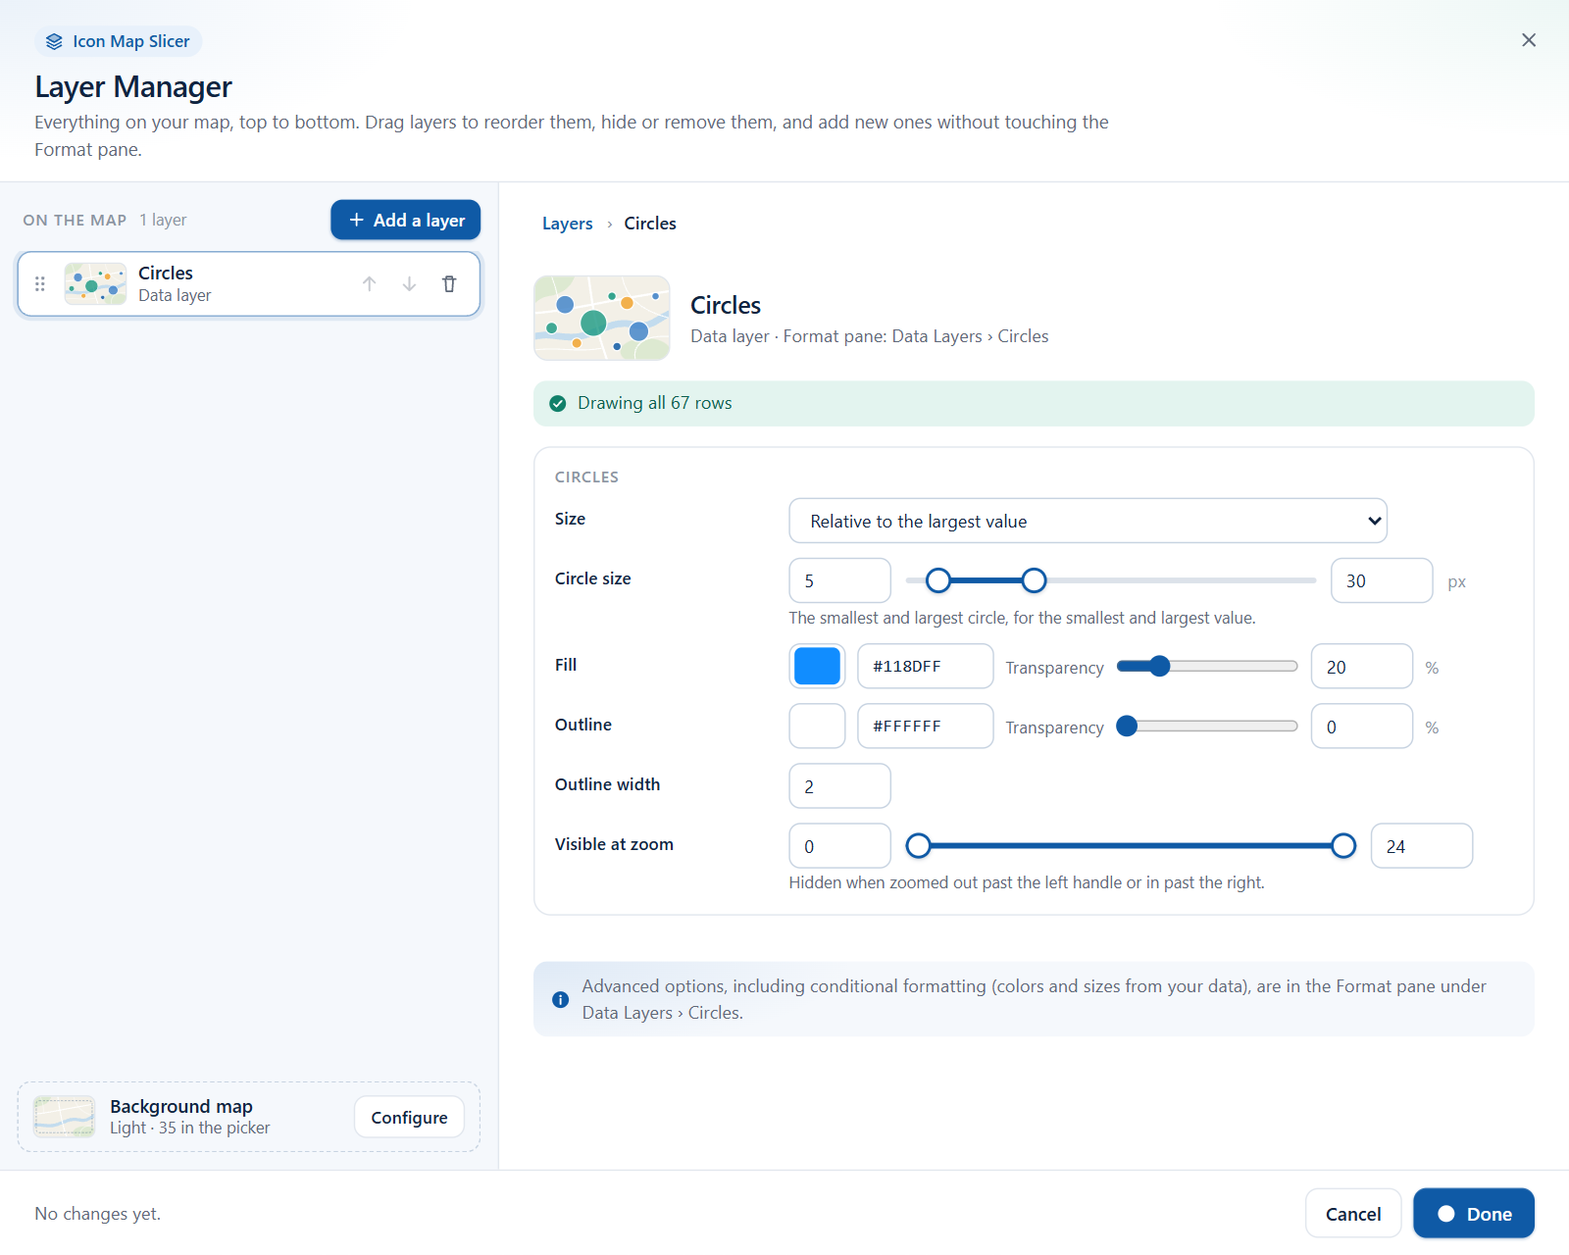
Task: Click the Background map thumbnail
Action: pos(64,1117)
